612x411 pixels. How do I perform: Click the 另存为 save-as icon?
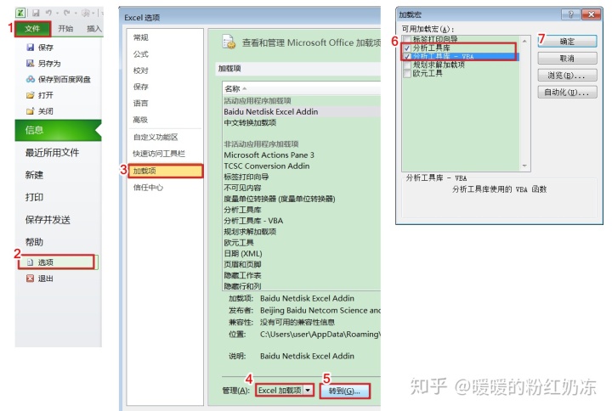click(31, 63)
